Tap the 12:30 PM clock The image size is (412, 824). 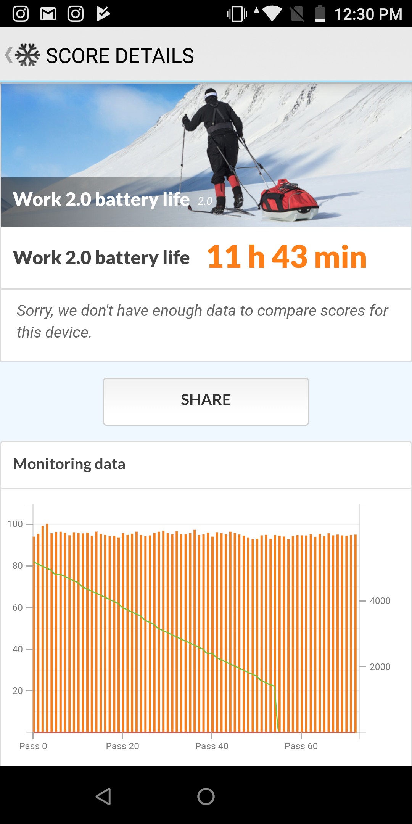(x=368, y=14)
